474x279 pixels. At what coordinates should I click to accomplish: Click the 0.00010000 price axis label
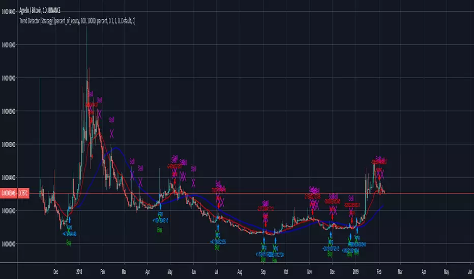9,78
